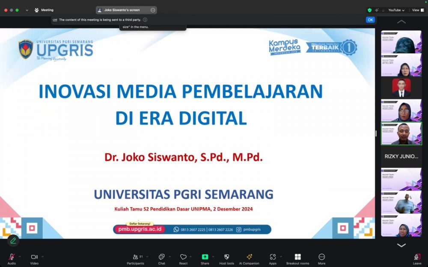
Task: Click the info icon on live-stream notice
Action: [145, 20]
